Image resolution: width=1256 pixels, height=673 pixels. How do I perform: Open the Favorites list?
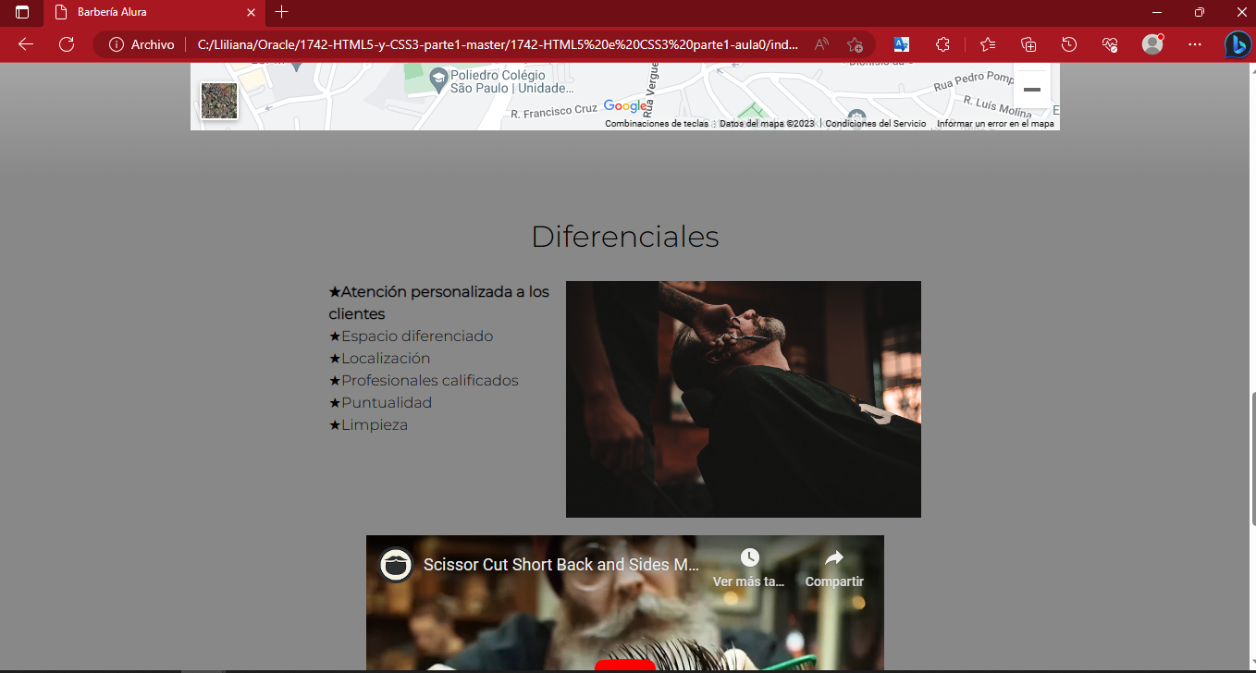(988, 44)
